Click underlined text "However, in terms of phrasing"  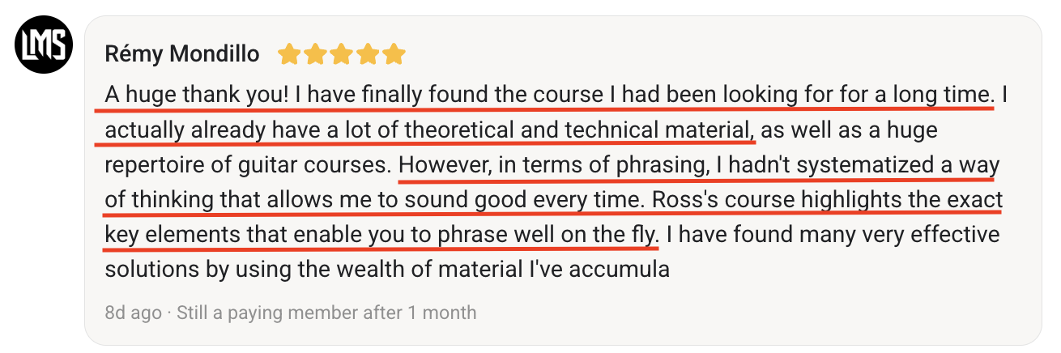tap(550, 164)
